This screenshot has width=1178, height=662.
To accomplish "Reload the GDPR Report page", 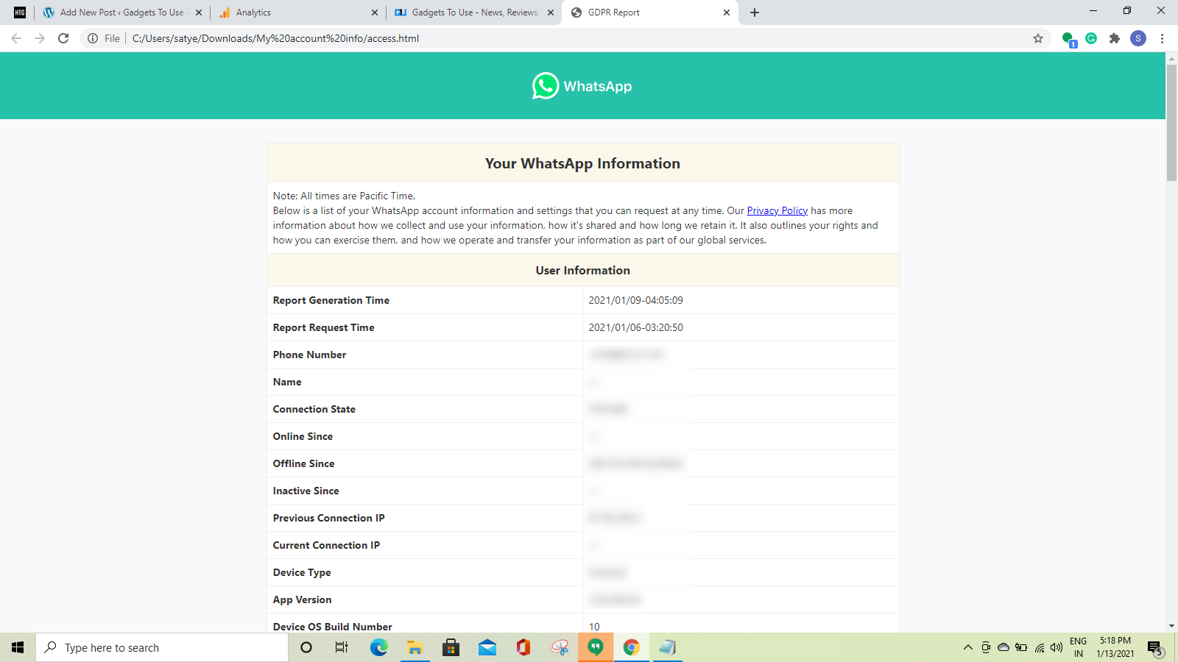I will (x=63, y=38).
